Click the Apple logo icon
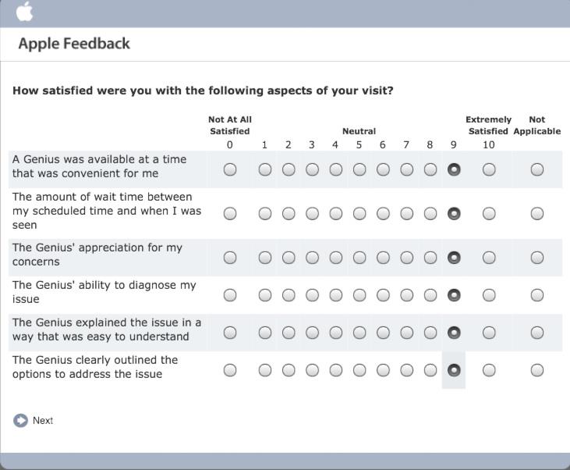This screenshot has height=470, width=570. click(25, 12)
